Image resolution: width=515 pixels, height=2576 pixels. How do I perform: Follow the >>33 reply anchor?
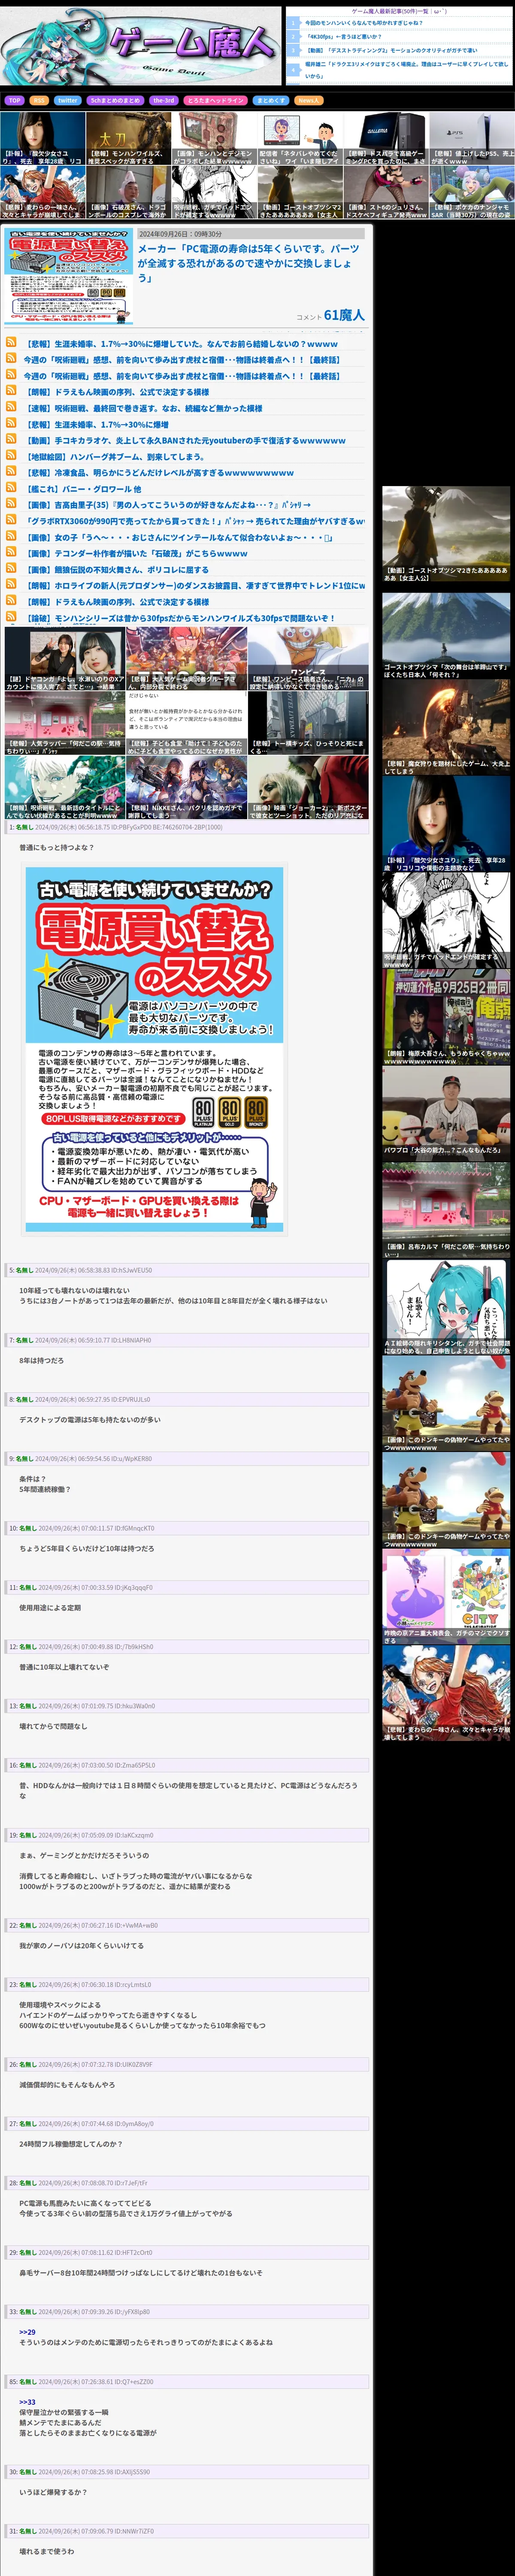click(27, 2402)
